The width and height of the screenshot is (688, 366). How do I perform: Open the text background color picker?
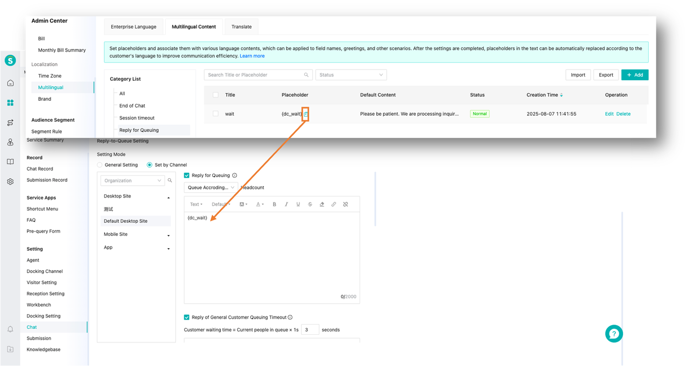coord(243,205)
